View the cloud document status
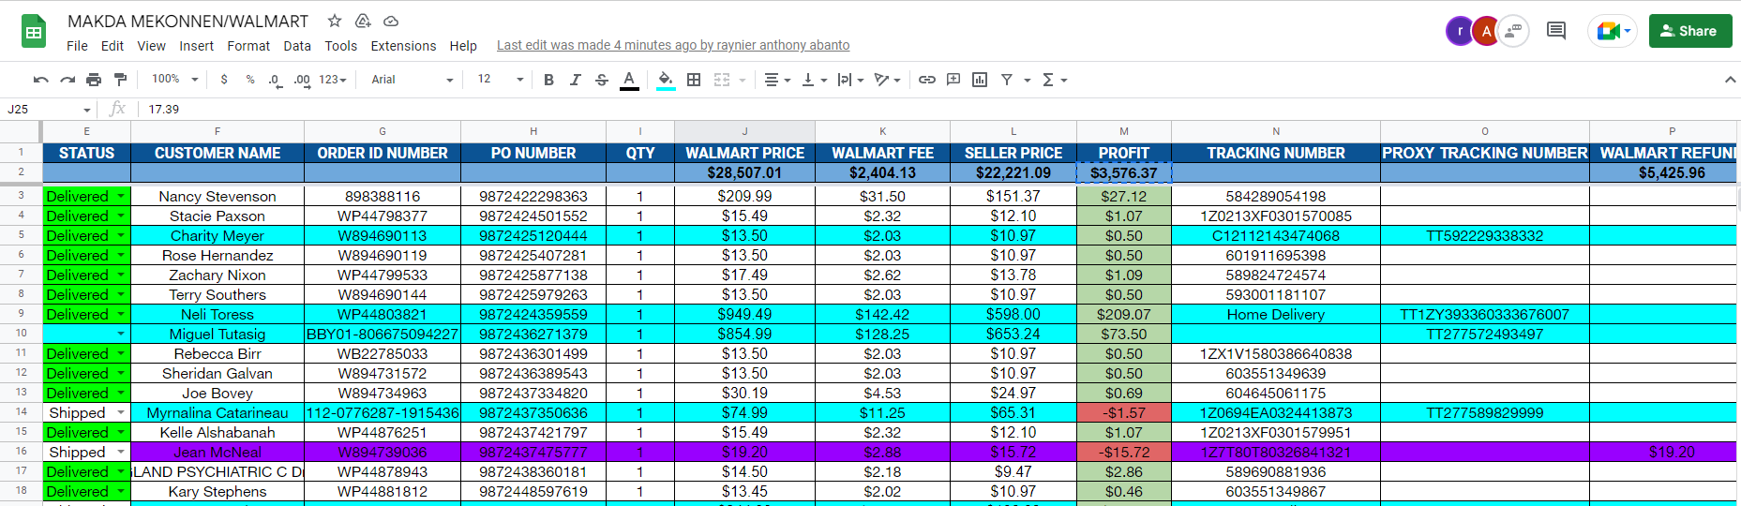 (x=391, y=21)
